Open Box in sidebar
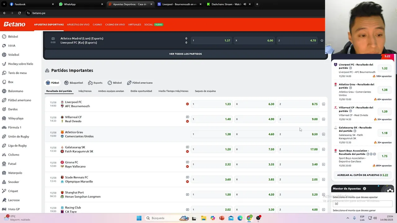397x223 pixels. coord(11,82)
